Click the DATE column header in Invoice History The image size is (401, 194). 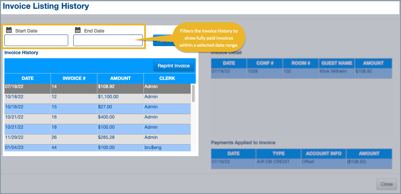tap(27, 78)
